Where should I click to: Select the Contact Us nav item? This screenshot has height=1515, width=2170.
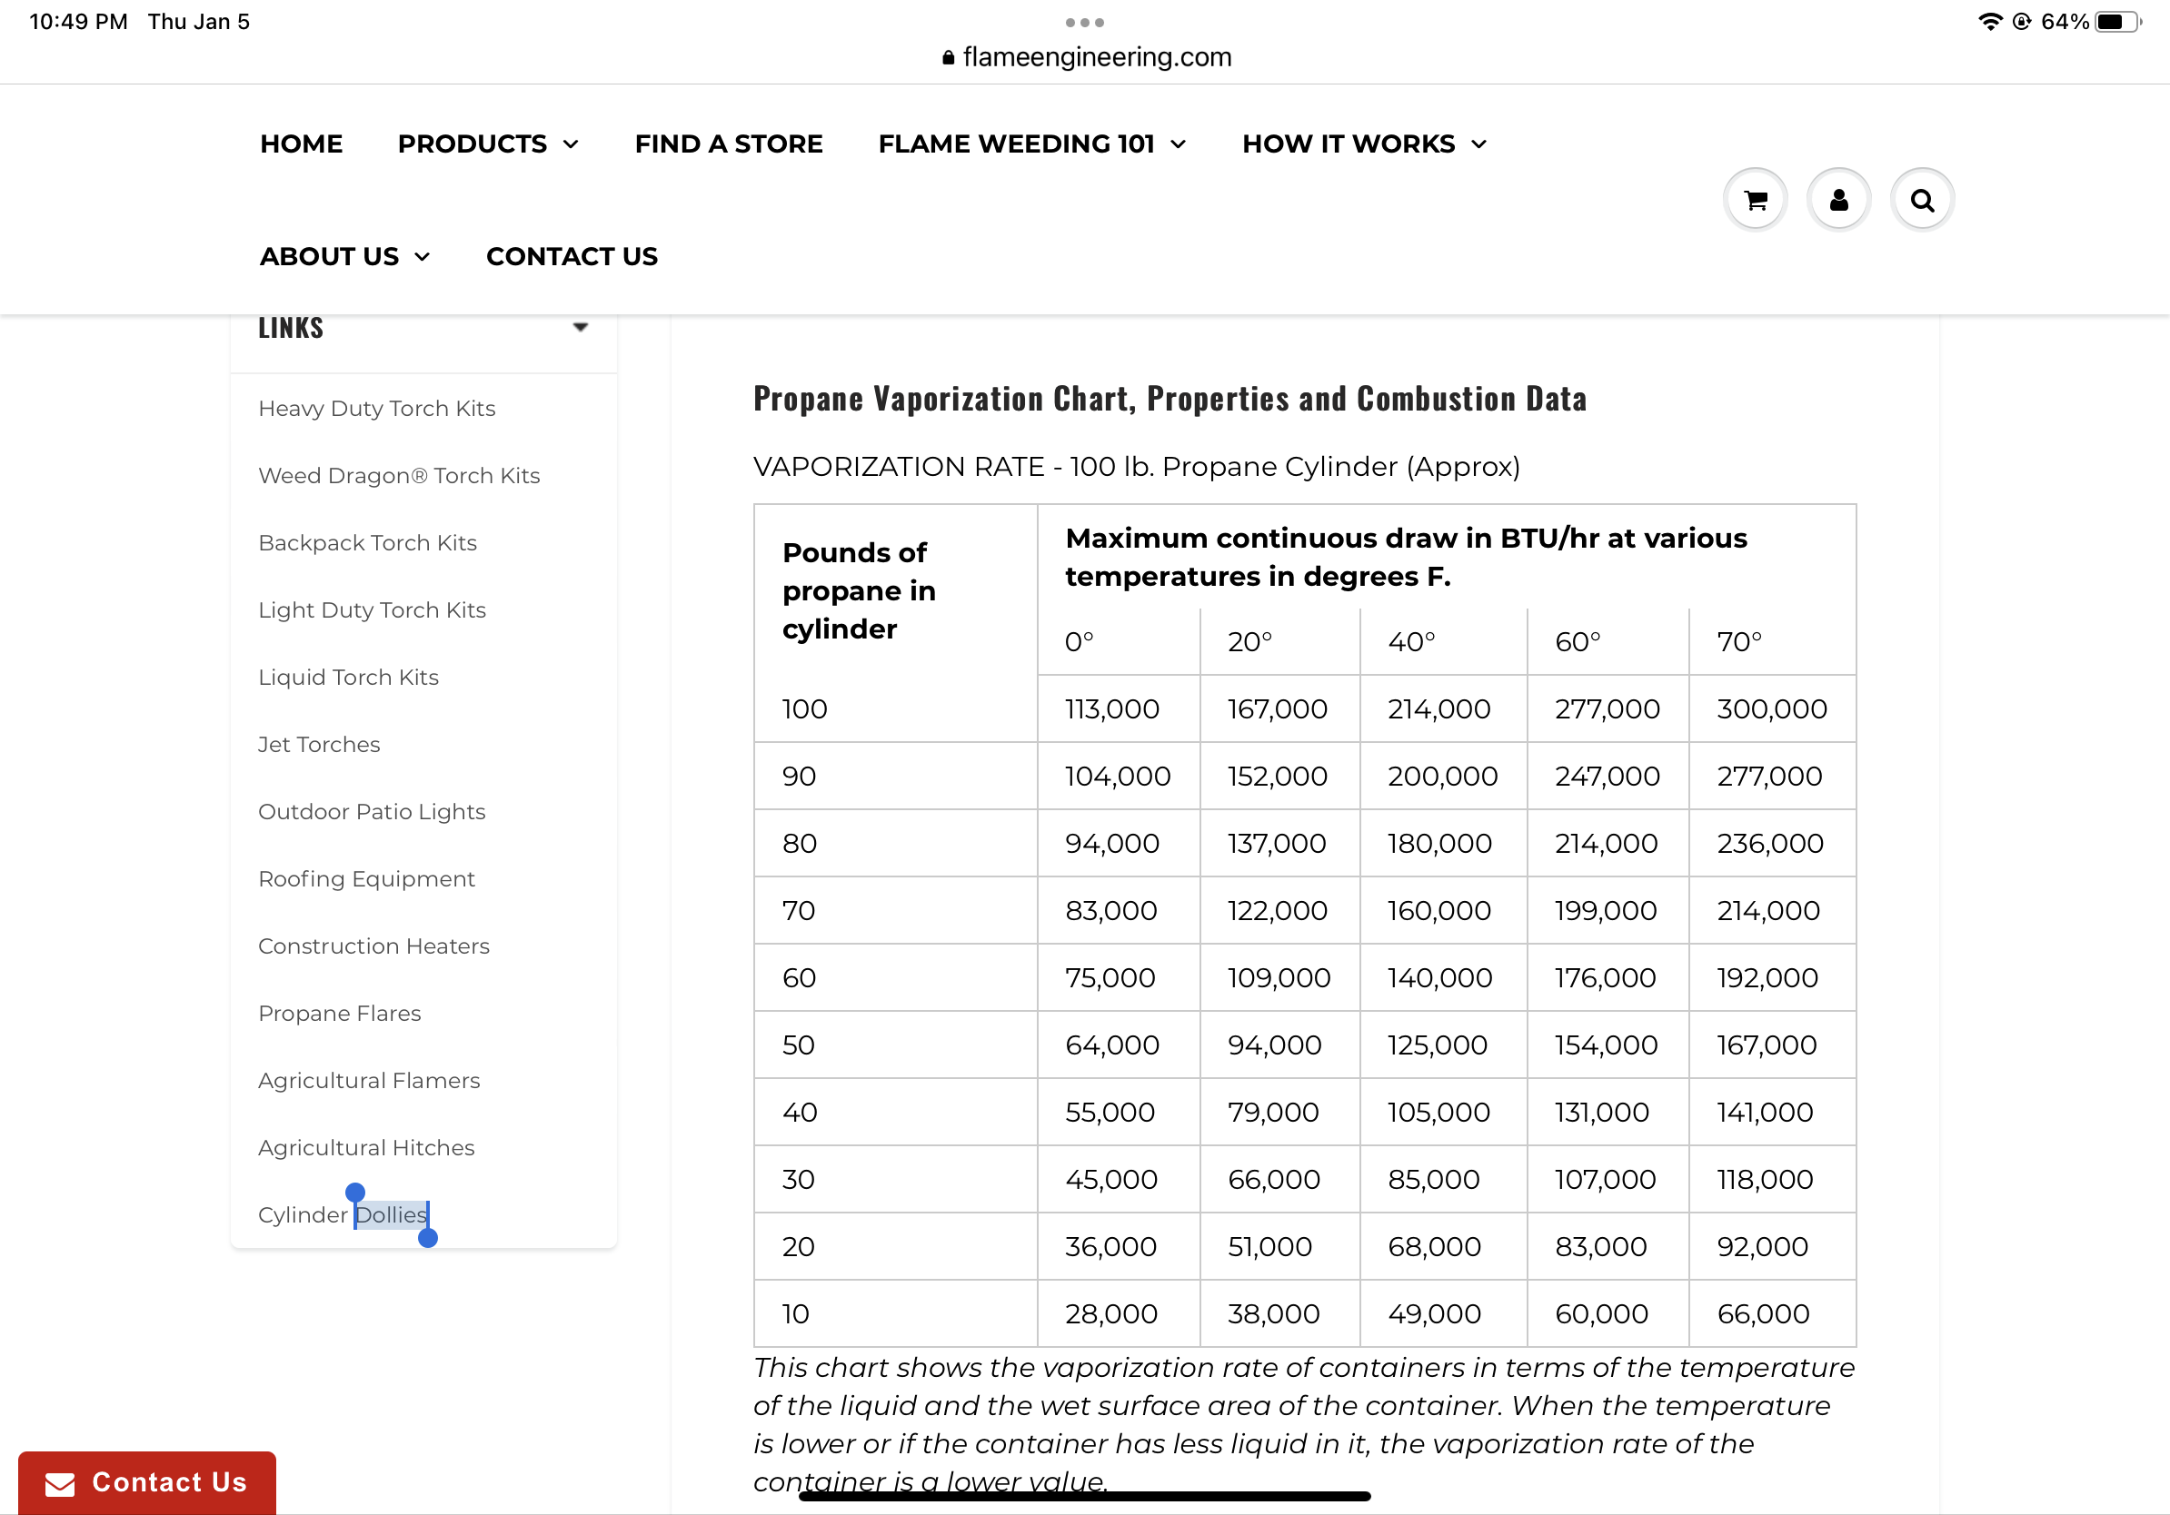coord(572,256)
